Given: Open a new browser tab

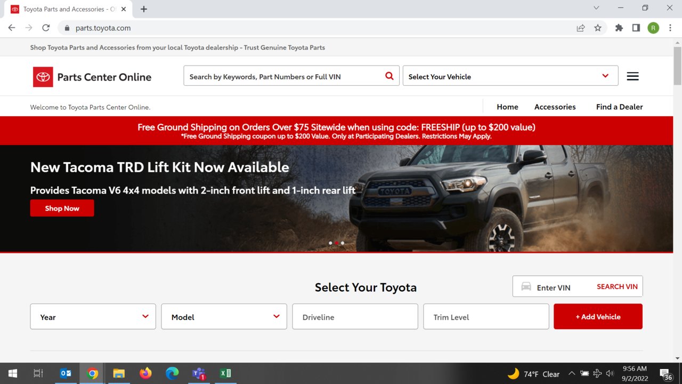Looking at the screenshot, I should pyautogui.click(x=144, y=9).
